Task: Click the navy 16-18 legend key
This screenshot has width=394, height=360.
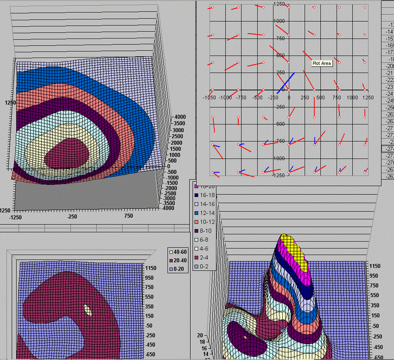Action: [196, 195]
